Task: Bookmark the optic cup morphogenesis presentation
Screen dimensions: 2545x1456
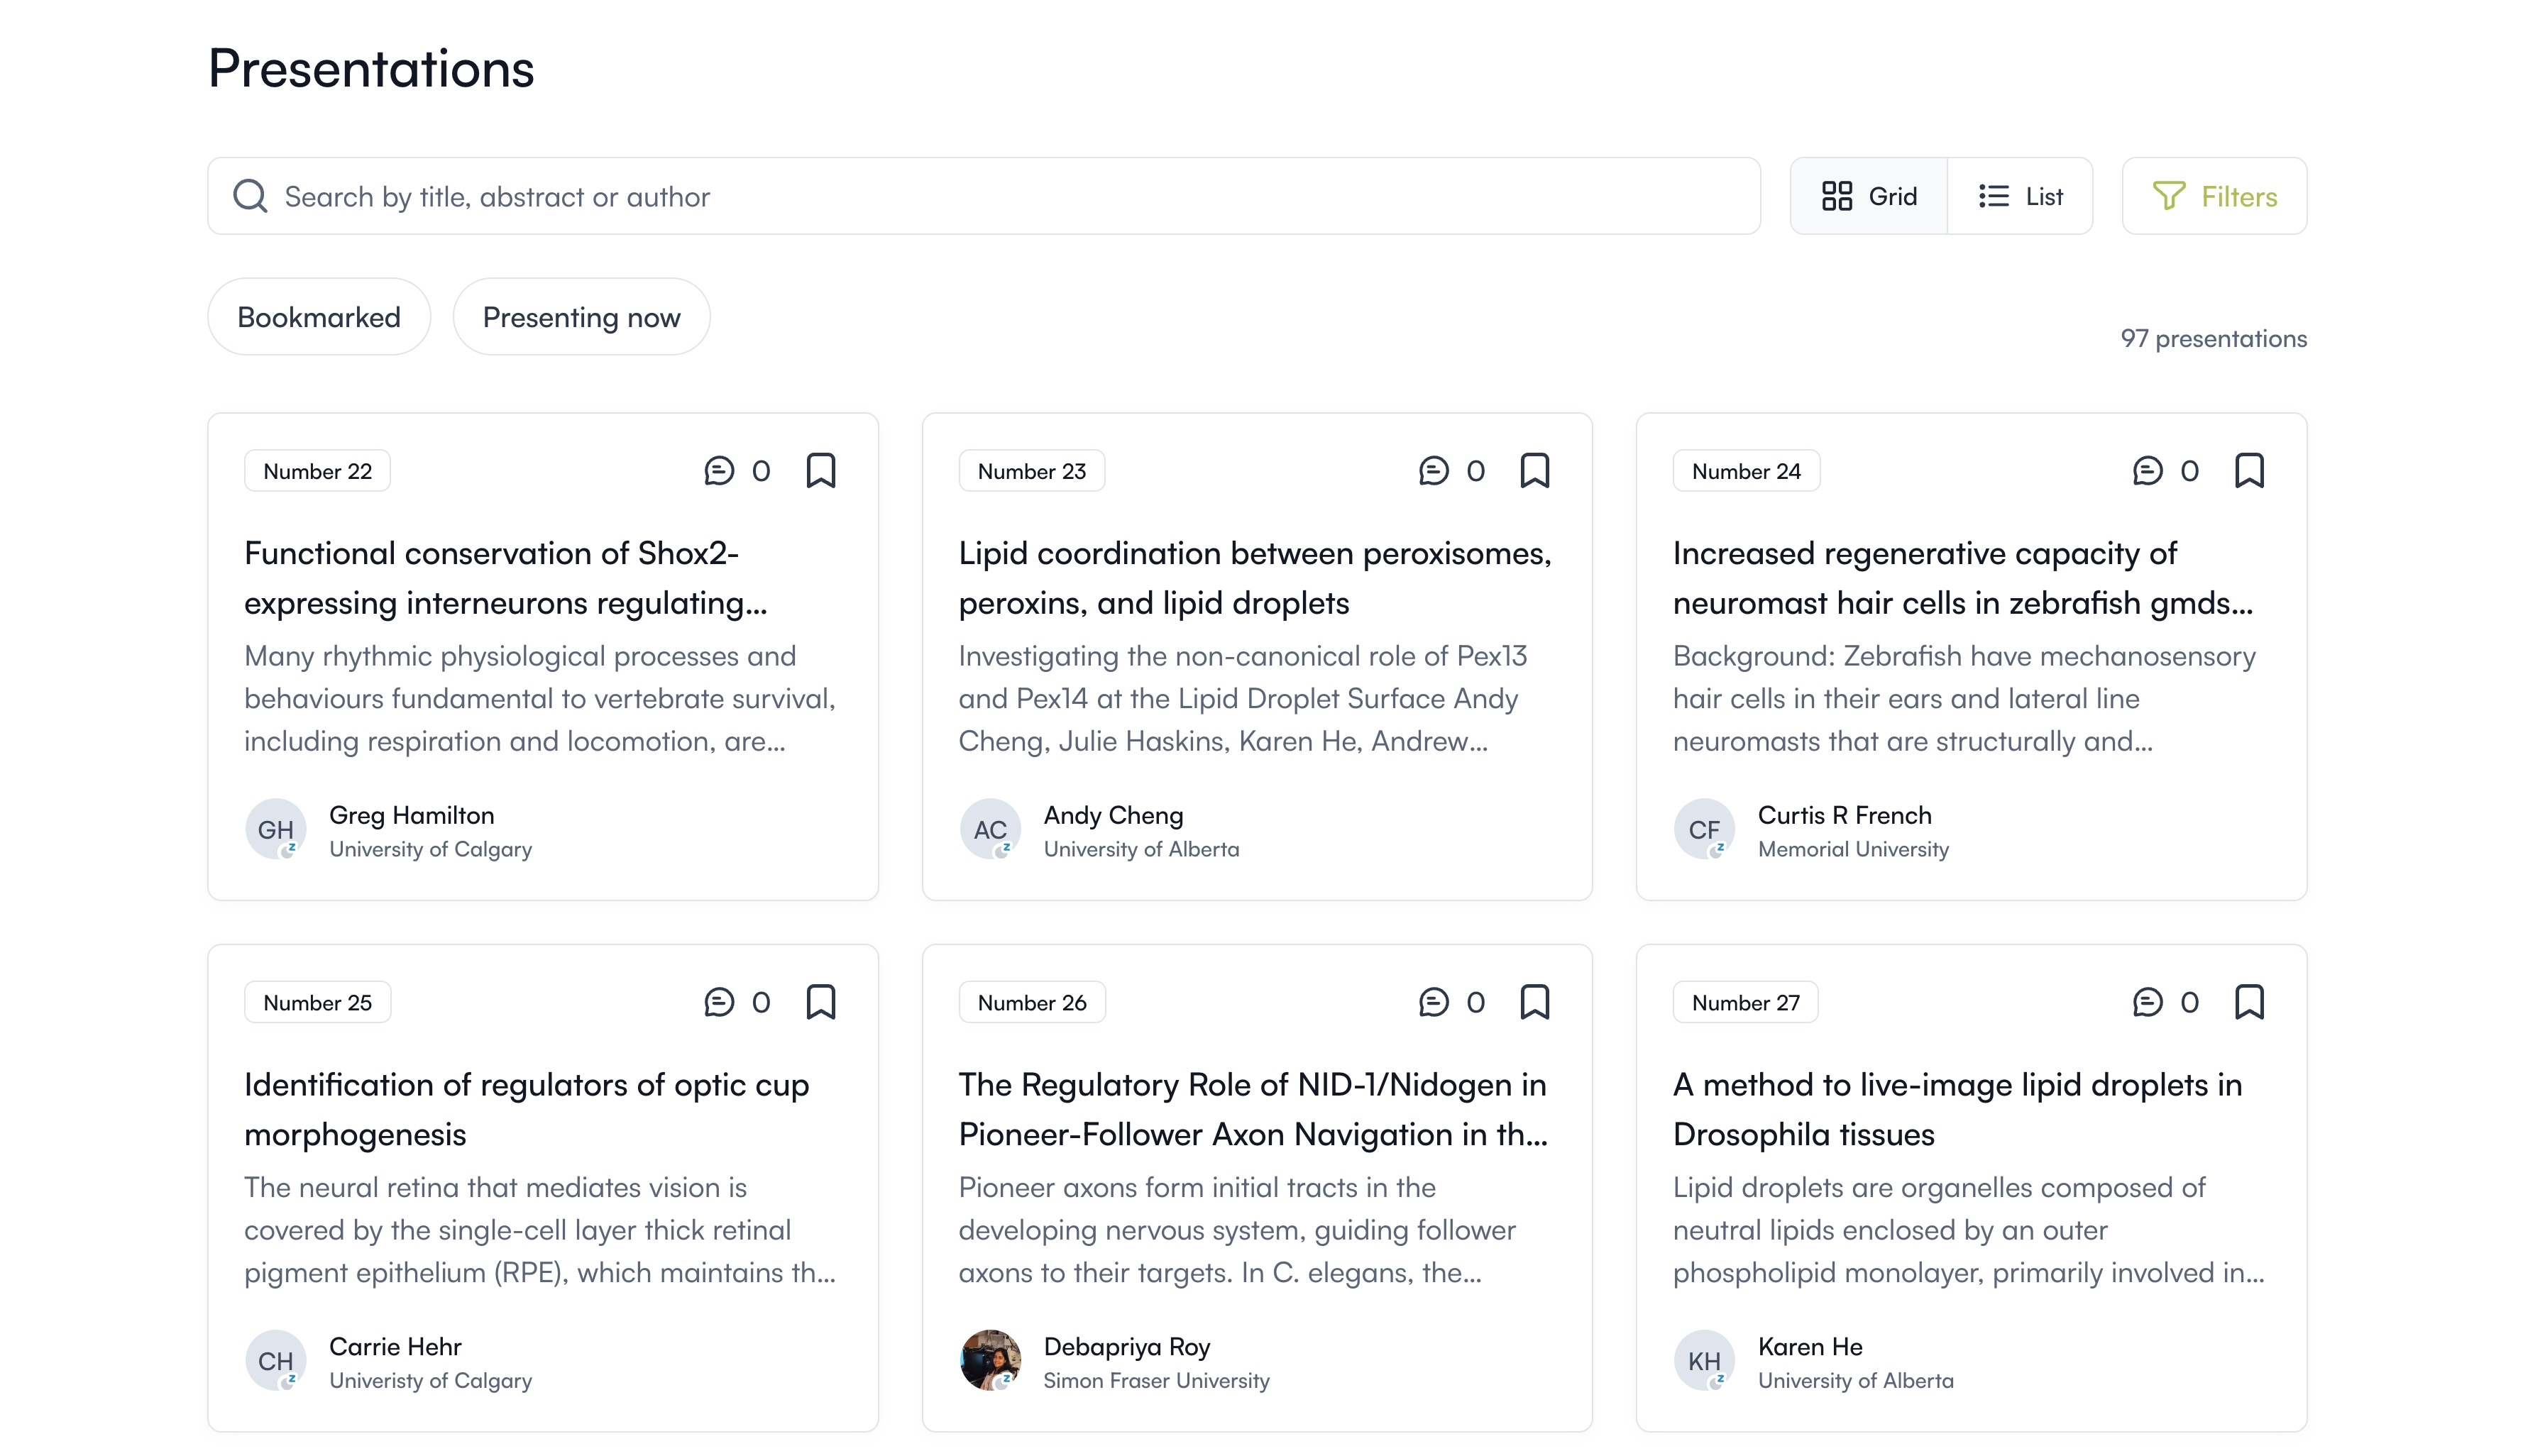Action: point(820,1002)
